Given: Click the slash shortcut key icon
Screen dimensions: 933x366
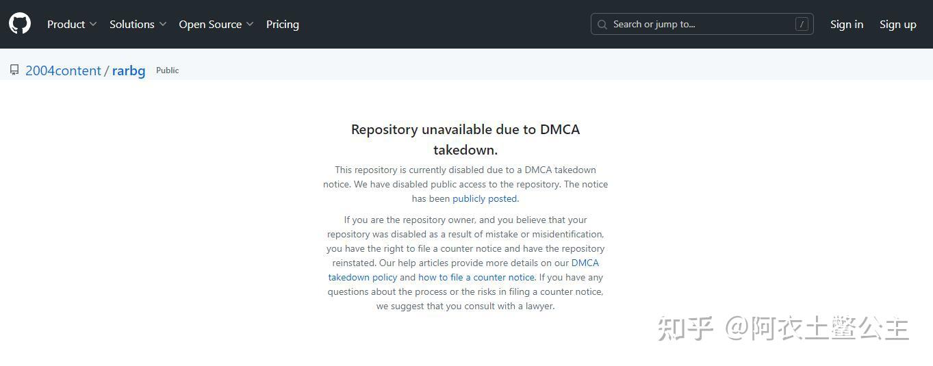Looking at the screenshot, I should coord(802,25).
